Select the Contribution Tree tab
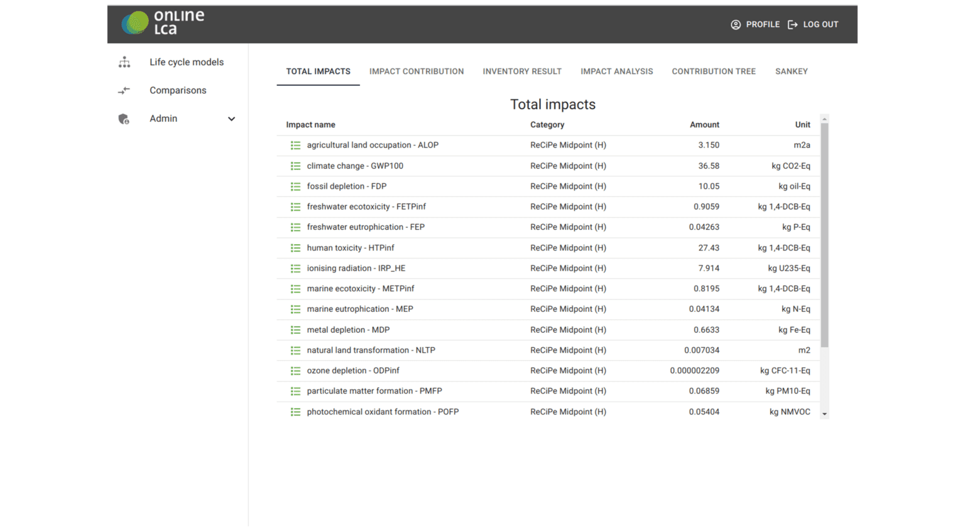Screen dimensions: 965x531 [x=713, y=72]
